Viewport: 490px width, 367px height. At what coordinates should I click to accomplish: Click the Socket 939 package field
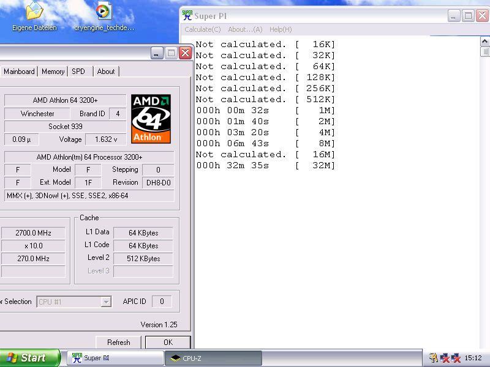(x=66, y=127)
